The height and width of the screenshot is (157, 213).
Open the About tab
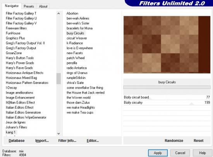point(43,6)
